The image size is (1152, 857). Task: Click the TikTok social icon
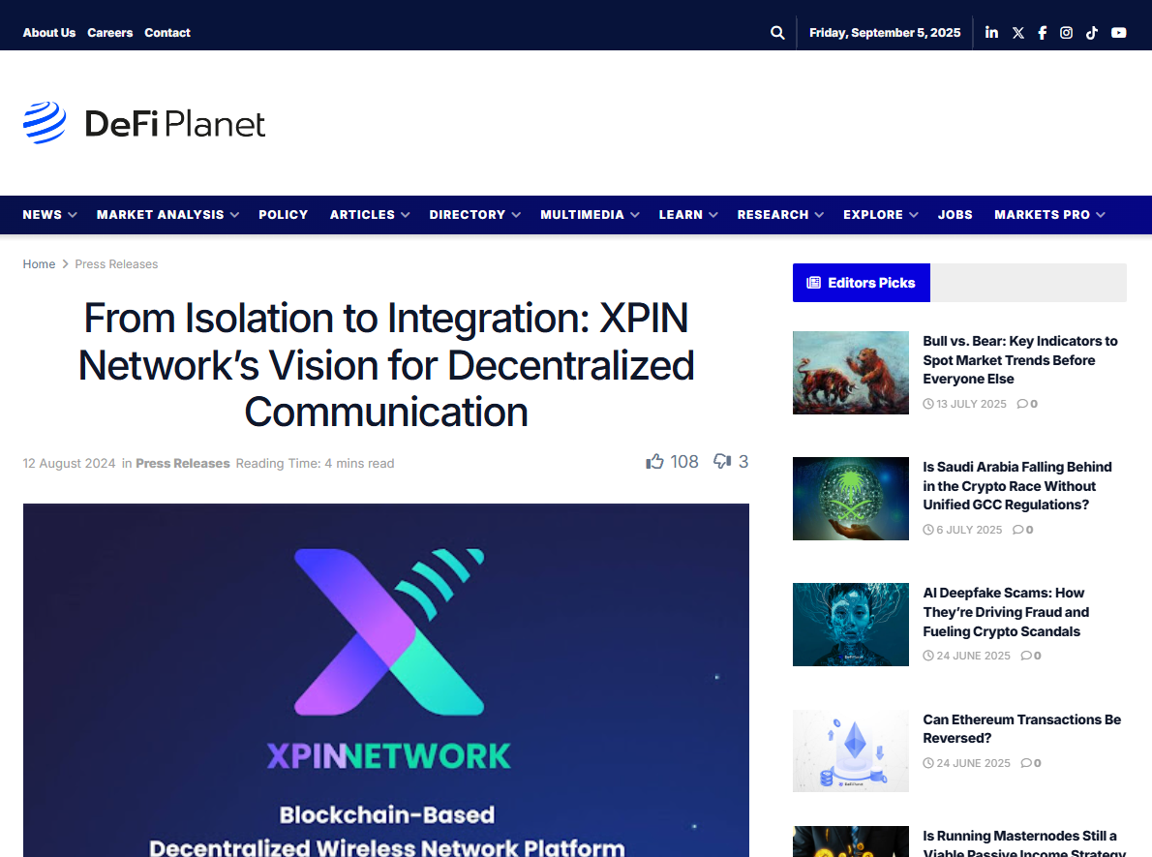(x=1091, y=33)
